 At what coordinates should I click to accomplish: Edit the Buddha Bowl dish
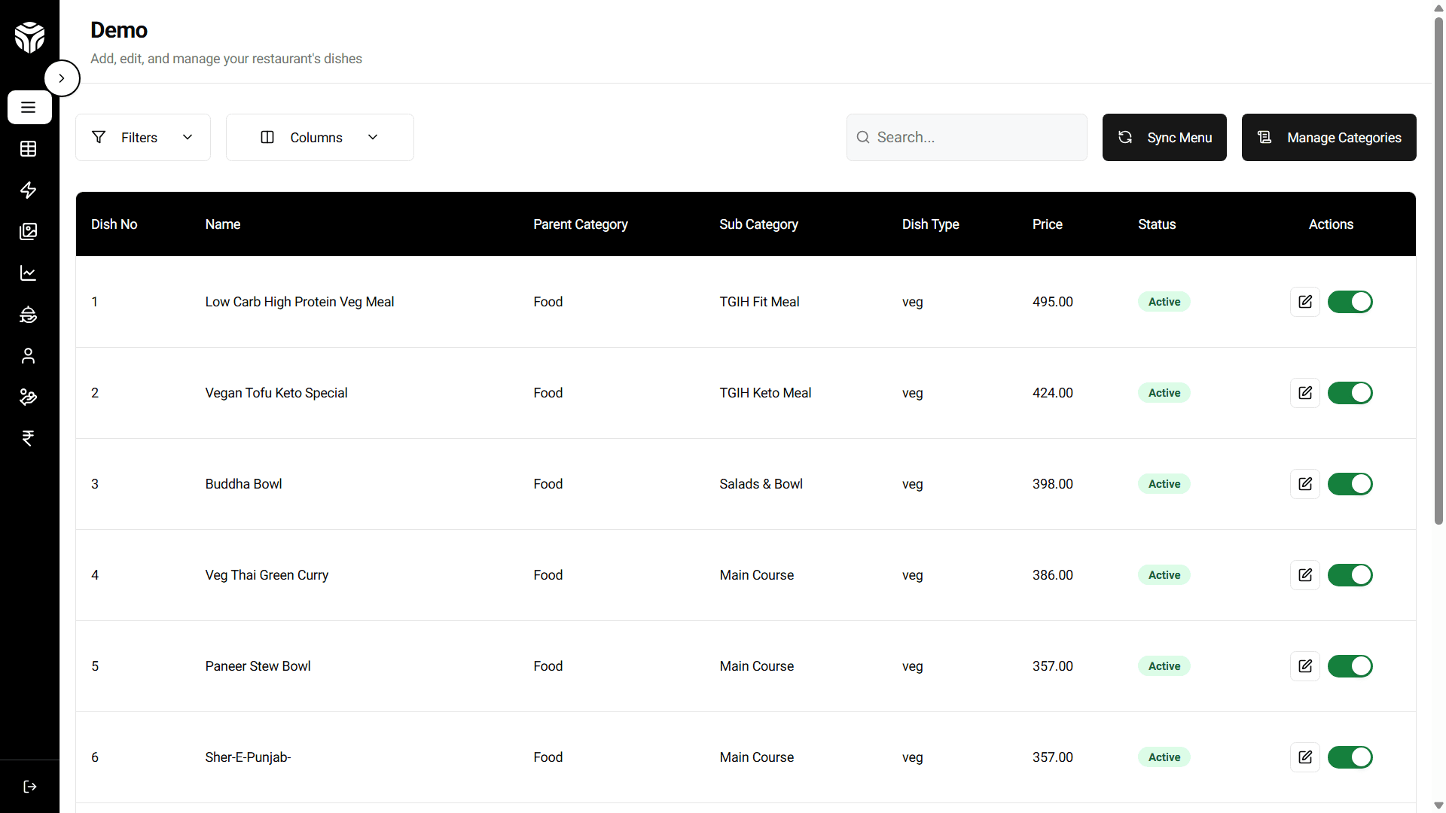1304,484
